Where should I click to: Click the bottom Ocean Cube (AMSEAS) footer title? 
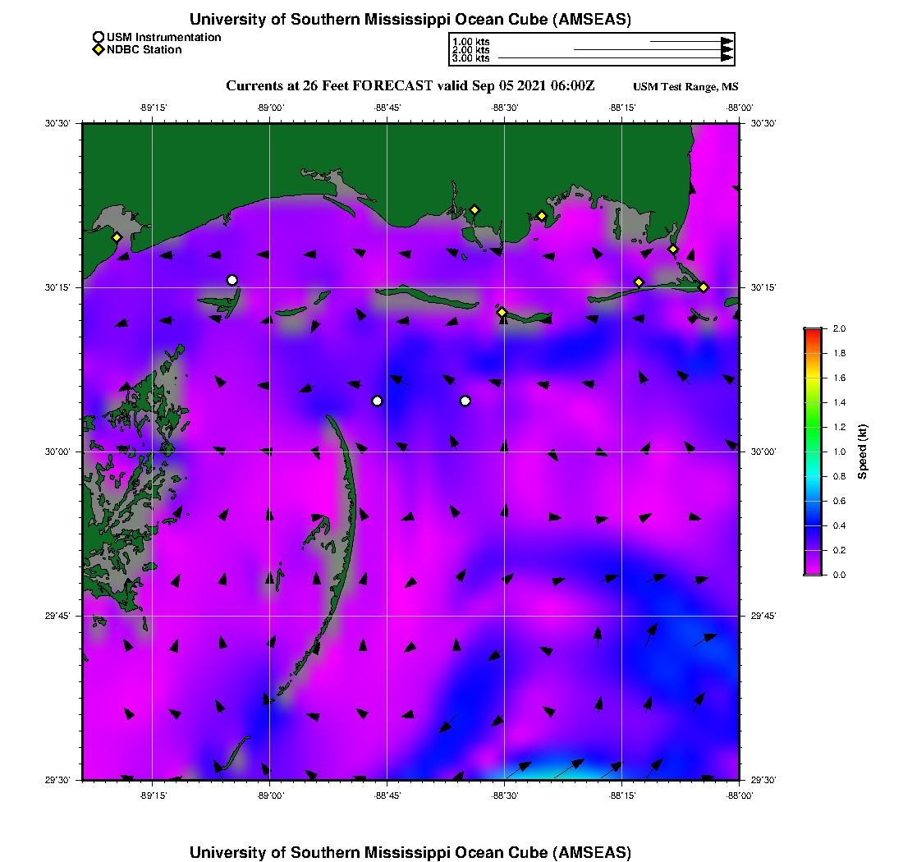410,852
